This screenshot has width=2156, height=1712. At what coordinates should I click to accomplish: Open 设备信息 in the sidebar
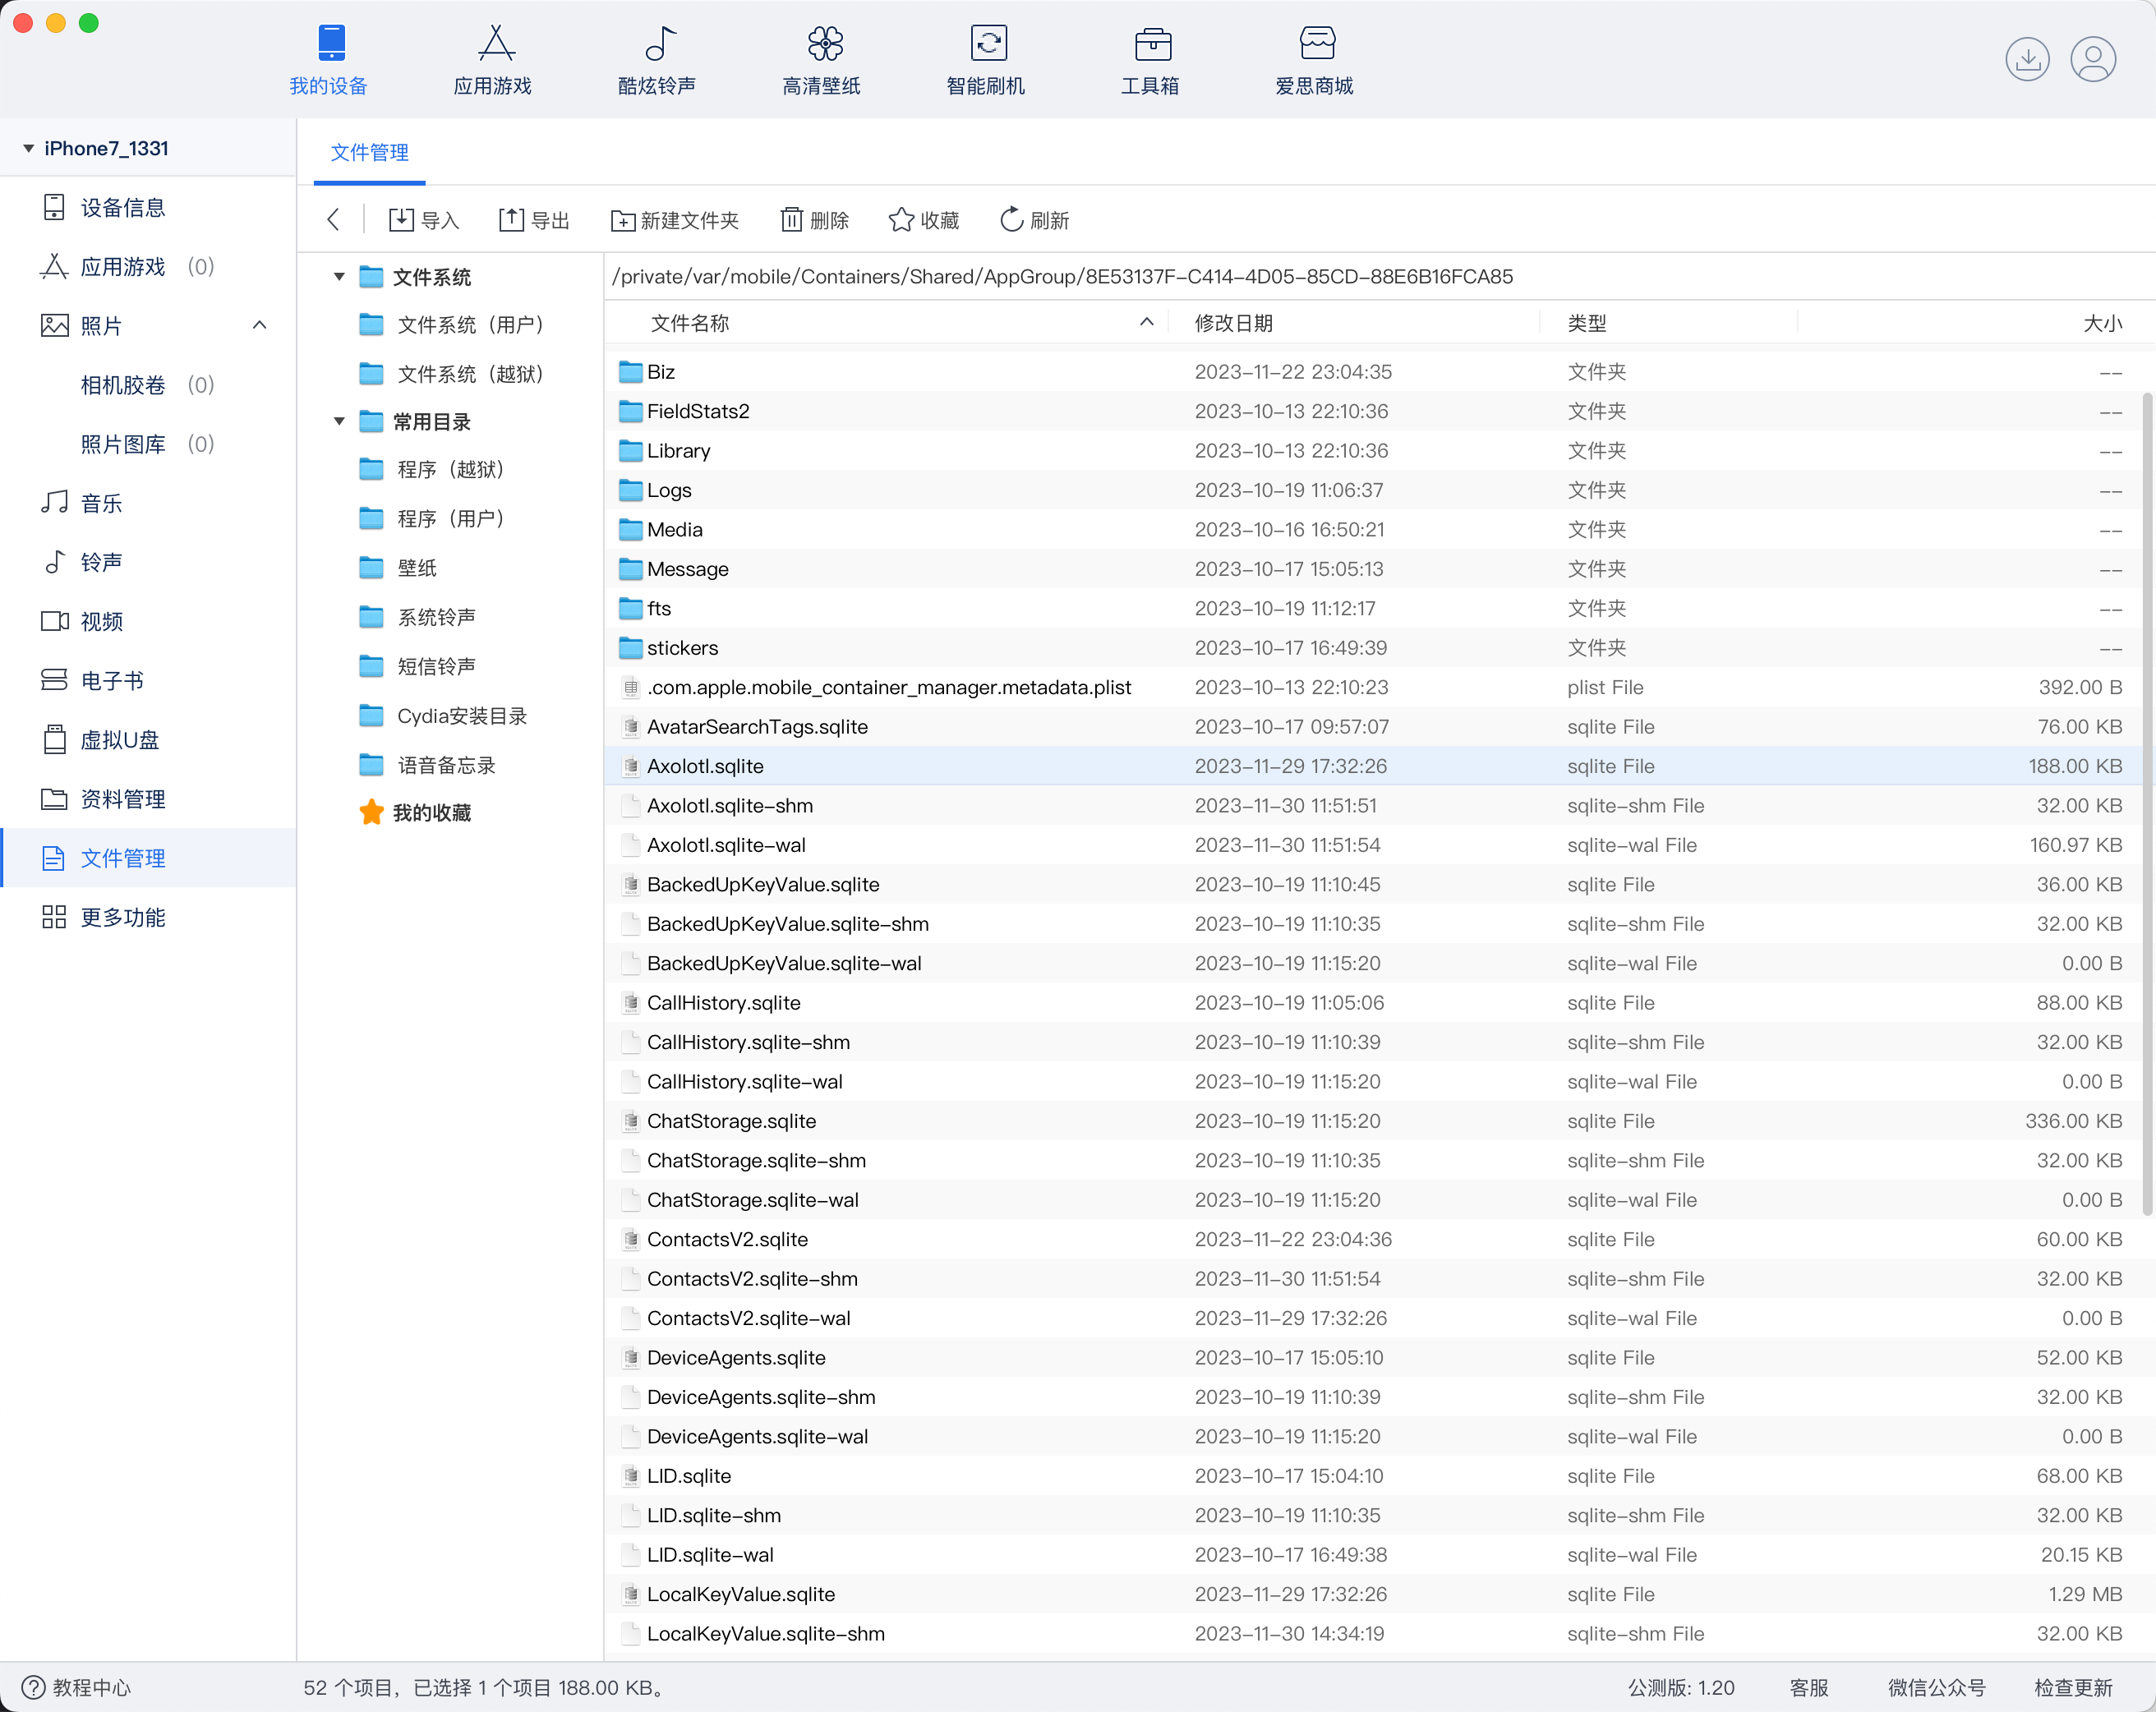[148, 208]
